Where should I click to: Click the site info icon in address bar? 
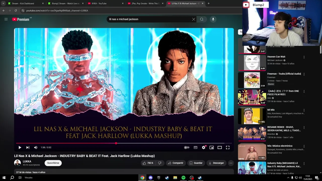pos(23,11)
